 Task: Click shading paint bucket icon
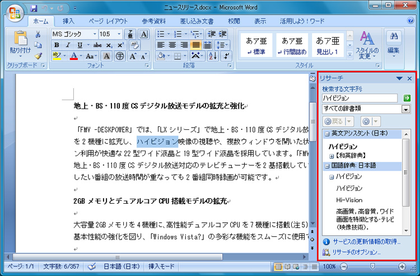tap(161, 56)
